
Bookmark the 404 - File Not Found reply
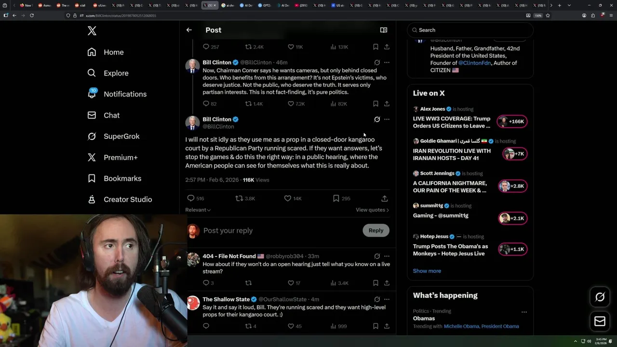point(376,283)
